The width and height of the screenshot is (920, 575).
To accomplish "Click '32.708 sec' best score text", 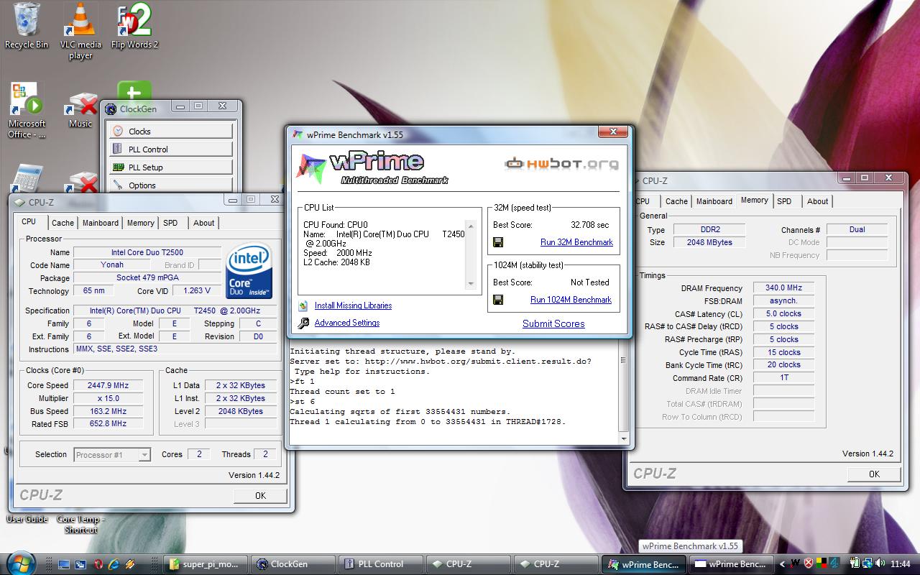I will (589, 225).
